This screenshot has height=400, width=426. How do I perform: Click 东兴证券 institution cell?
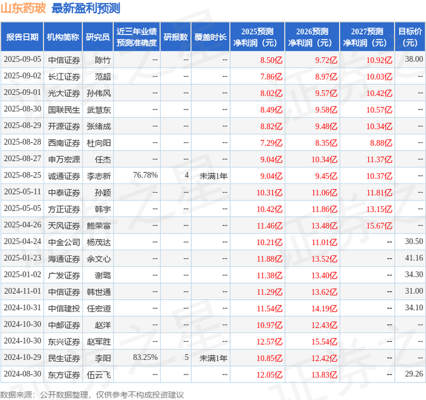point(64,342)
